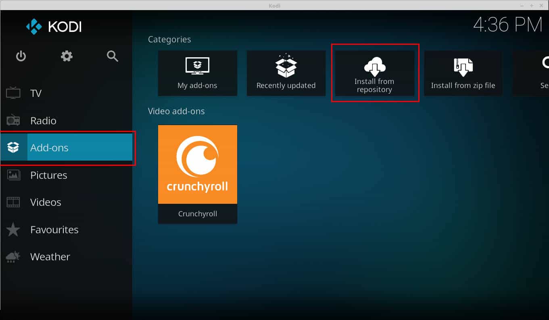The height and width of the screenshot is (320, 549).
Task: Click the Categories heading
Action: 169,40
